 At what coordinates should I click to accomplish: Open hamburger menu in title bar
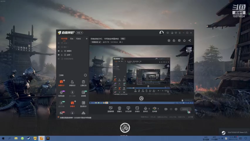pyautogui.click(x=180, y=33)
